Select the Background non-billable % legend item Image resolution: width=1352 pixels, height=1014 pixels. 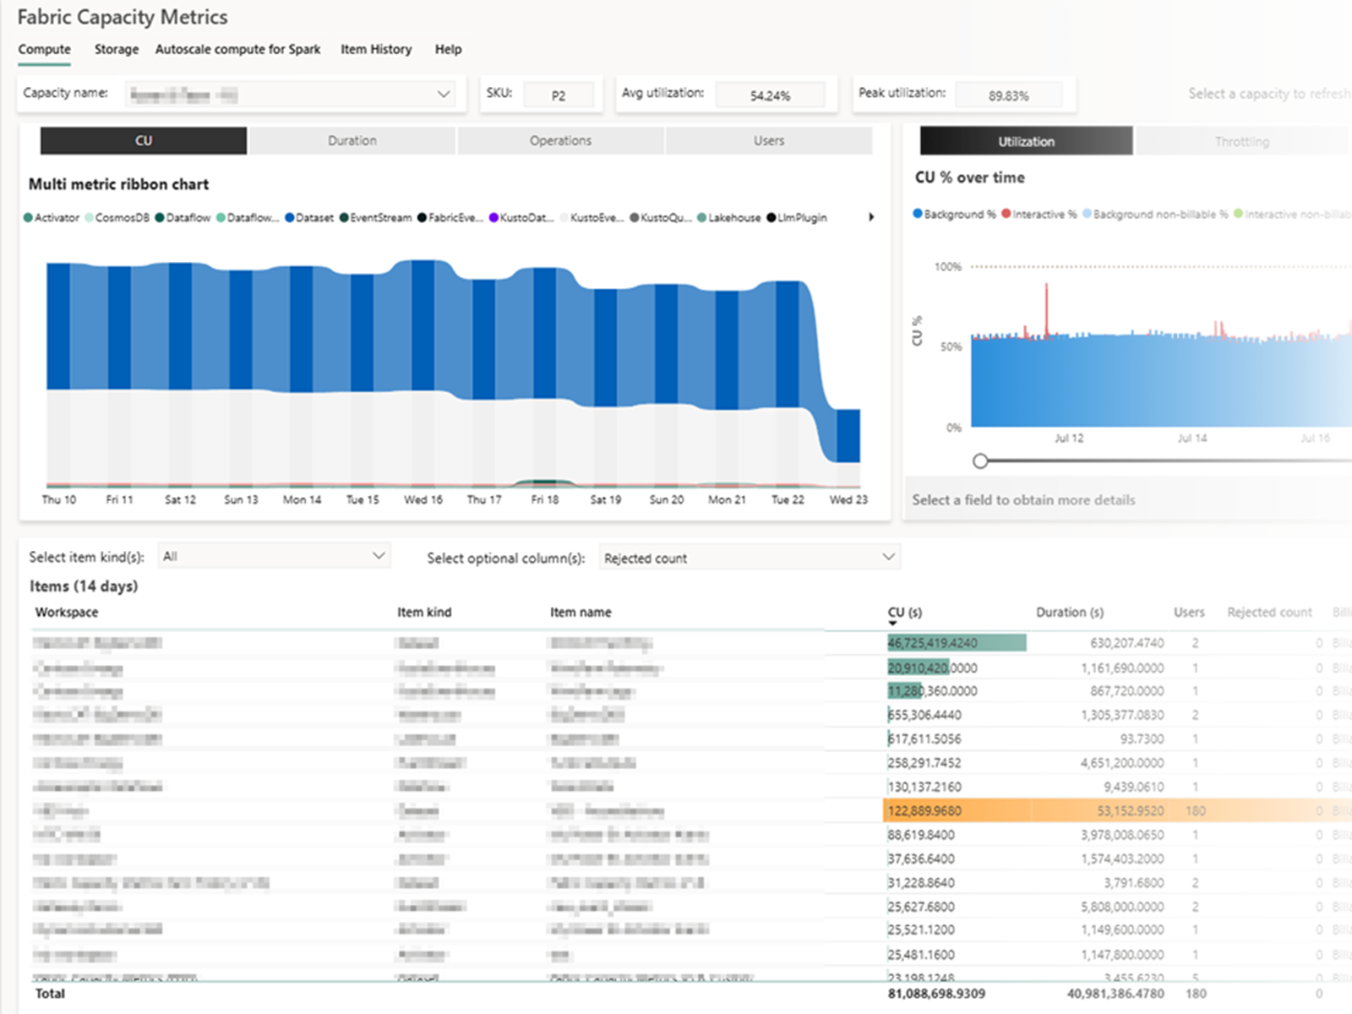tap(1155, 214)
